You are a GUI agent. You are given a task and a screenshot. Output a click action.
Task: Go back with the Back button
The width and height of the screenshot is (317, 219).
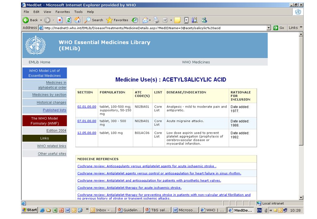[30, 20]
